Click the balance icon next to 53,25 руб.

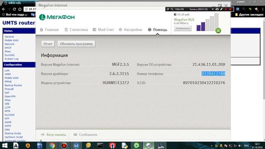pos(175,14)
